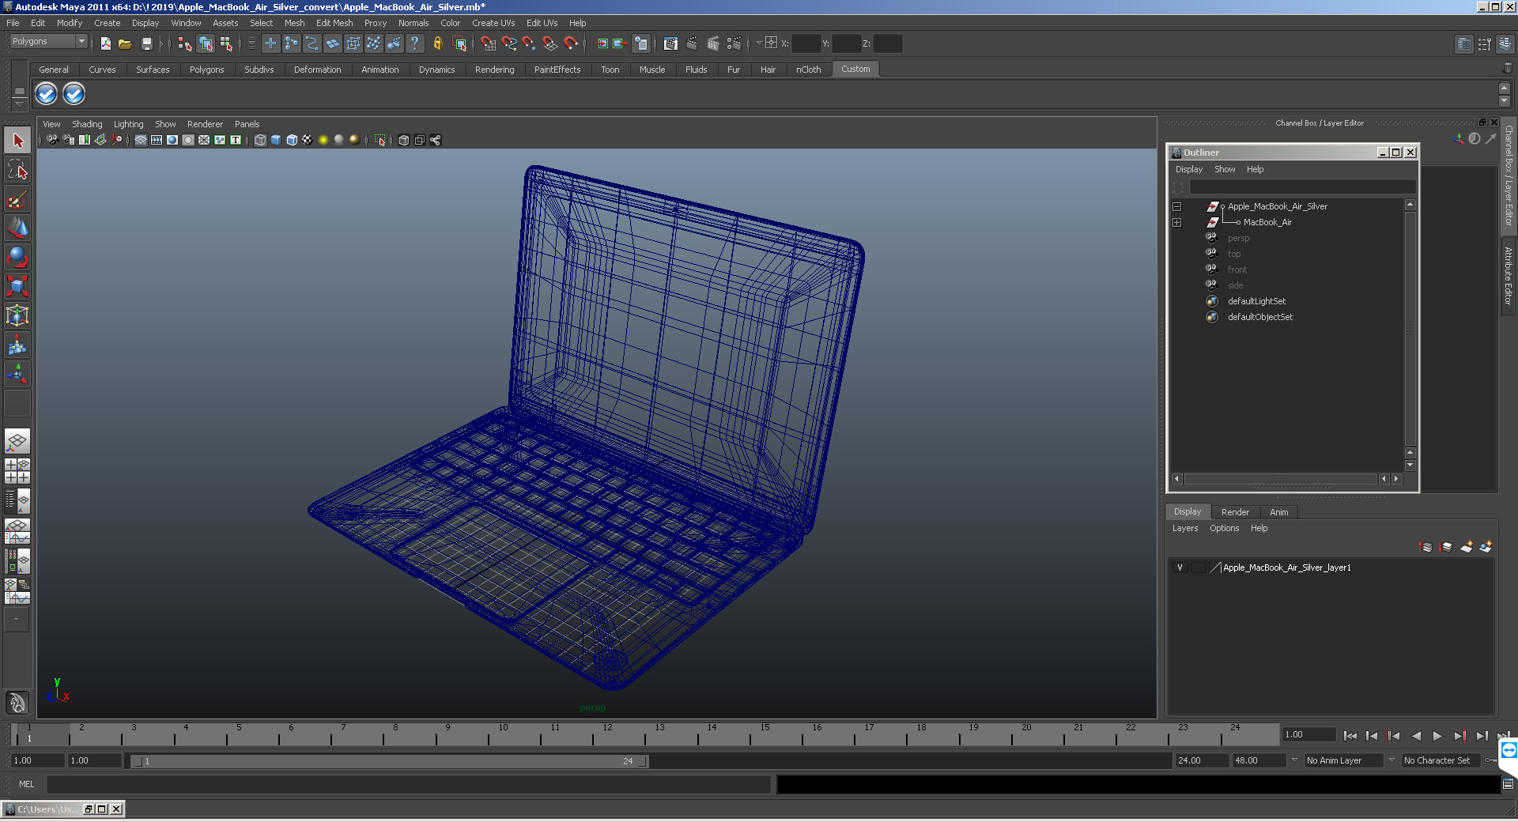Screen dimensions: 1518x822
Task: Click Play forwards button
Action: (1437, 736)
